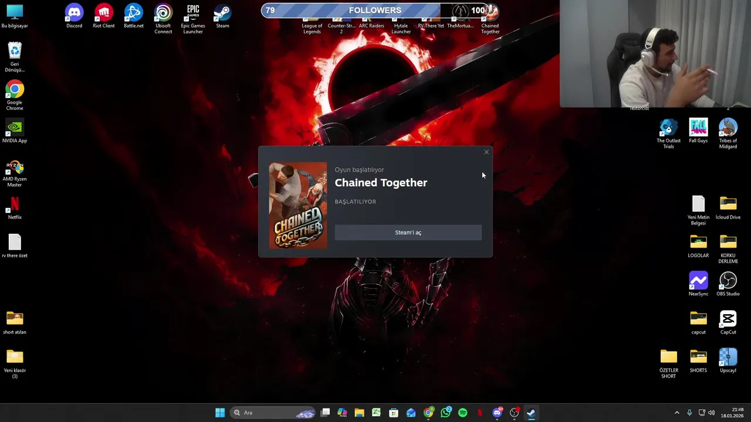This screenshot has height=422, width=751.
Task: Open the Windows Start menu
Action: click(220, 413)
